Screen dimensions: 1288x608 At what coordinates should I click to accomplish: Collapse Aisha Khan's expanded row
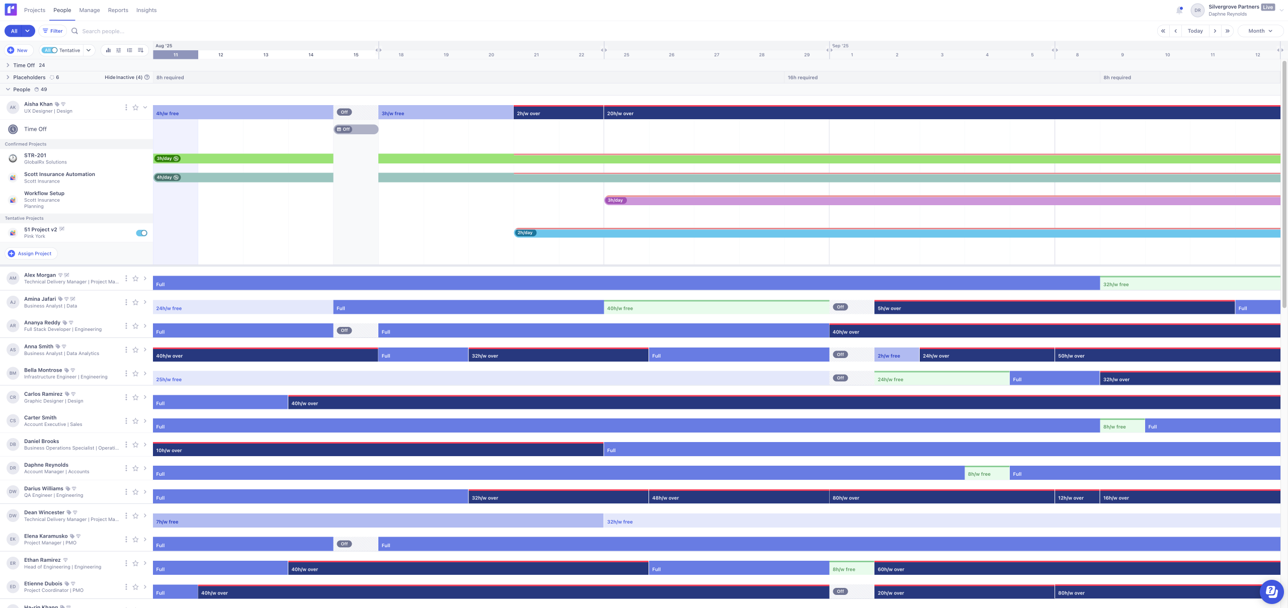[145, 108]
